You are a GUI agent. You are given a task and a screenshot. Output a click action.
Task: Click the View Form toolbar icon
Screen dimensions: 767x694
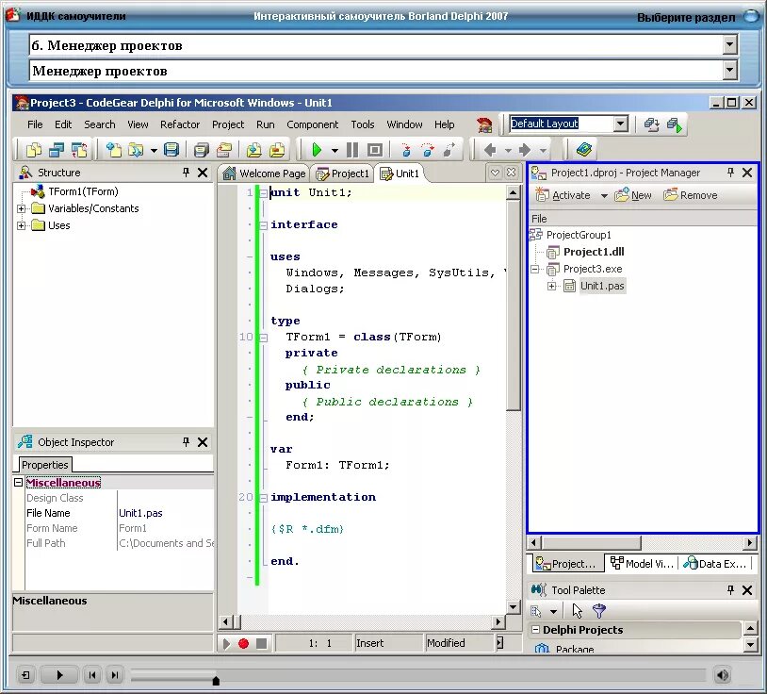click(x=57, y=150)
